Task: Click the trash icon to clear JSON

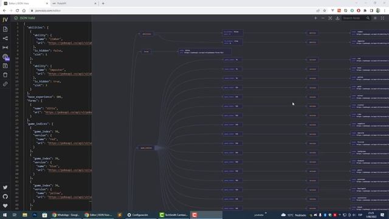Action: [5, 75]
